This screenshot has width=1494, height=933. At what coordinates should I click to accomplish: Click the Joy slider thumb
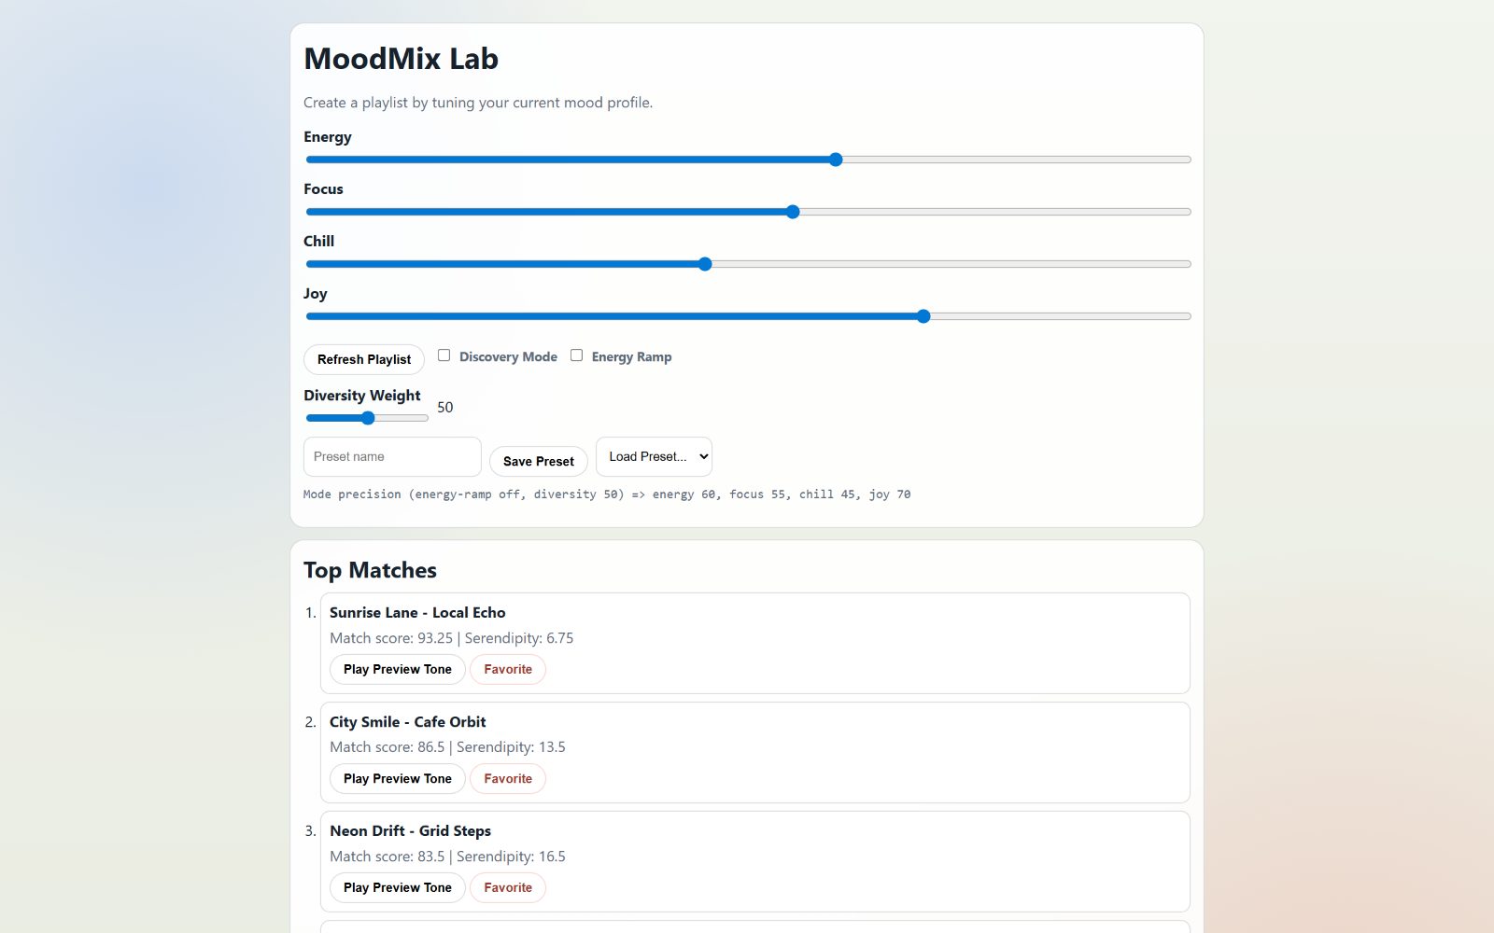(x=923, y=316)
